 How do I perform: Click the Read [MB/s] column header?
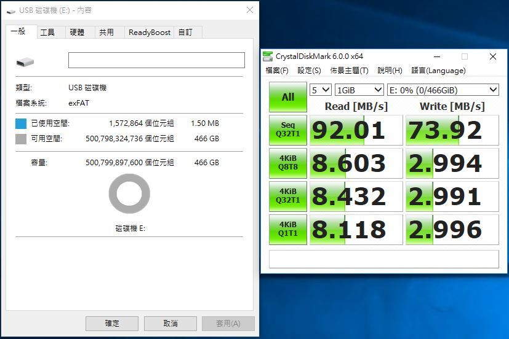click(356, 106)
